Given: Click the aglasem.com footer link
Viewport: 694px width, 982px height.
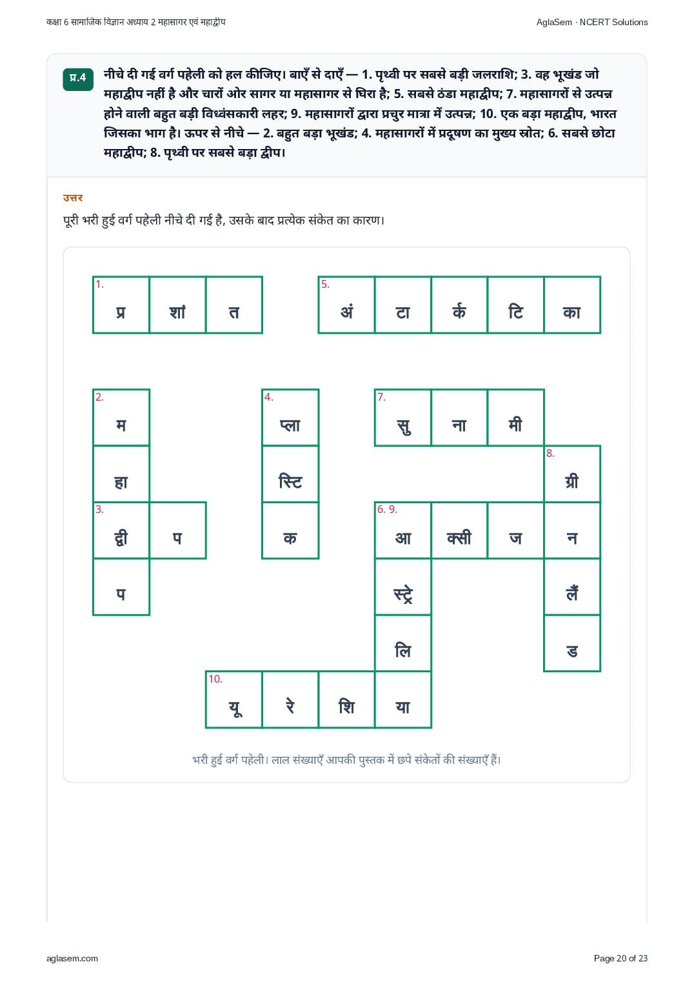Looking at the screenshot, I should [x=72, y=958].
